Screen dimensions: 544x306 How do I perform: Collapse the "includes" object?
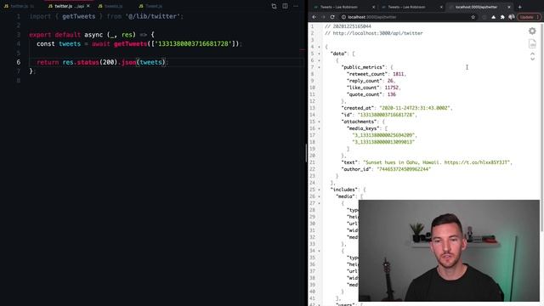[x=320, y=190]
